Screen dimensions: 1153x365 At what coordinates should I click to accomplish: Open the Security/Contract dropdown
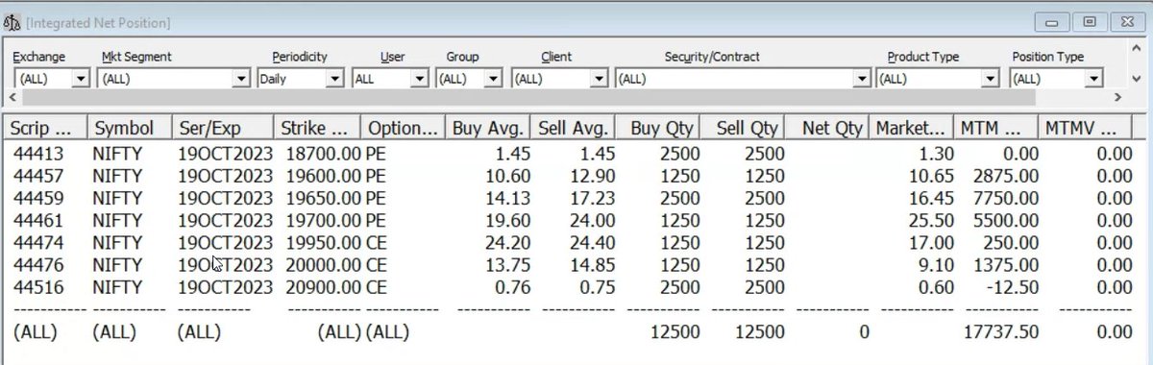[863, 79]
